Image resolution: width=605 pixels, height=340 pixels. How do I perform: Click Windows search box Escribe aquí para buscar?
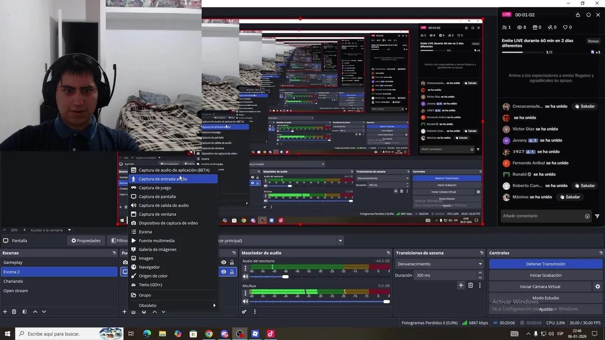(x=70, y=334)
